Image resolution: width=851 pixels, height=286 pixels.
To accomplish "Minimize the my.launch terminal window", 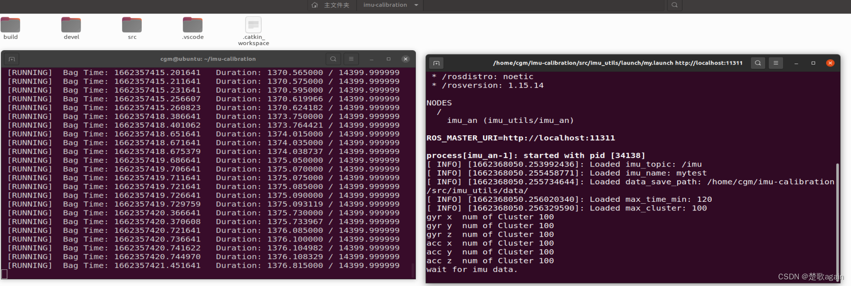I will (x=796, y=63).
